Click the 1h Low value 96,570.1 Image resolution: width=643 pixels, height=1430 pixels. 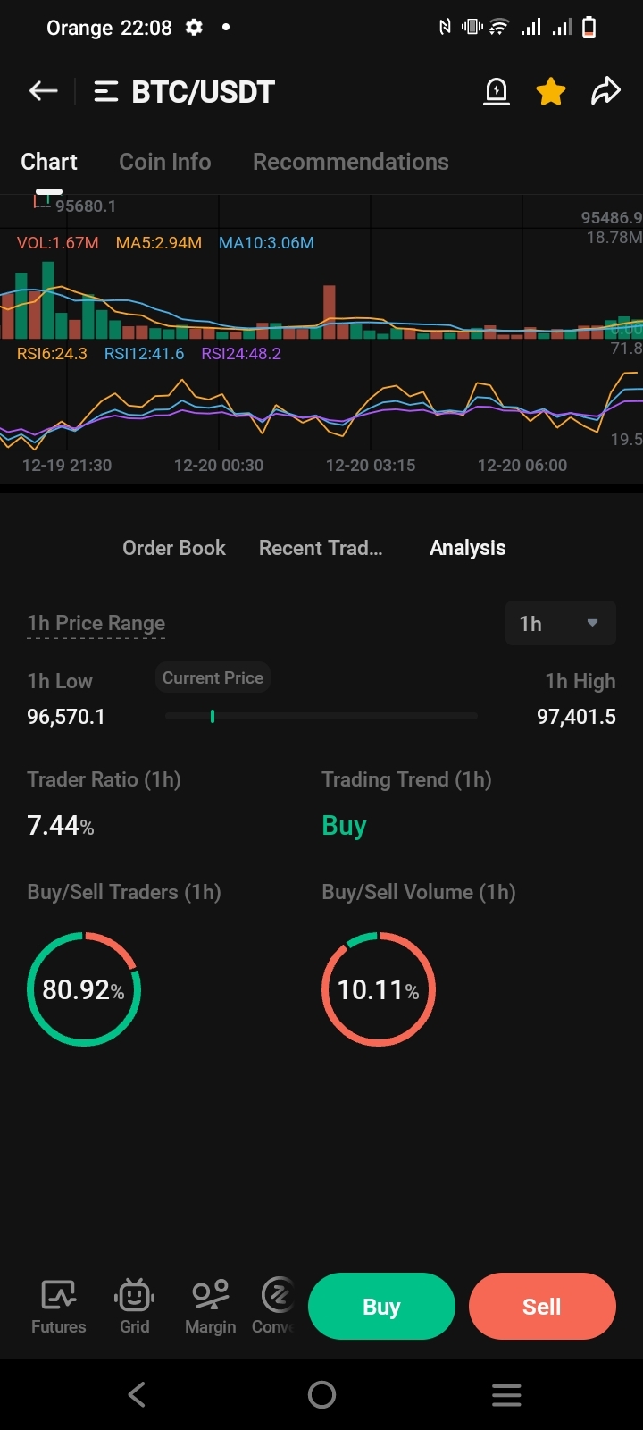pyautogui.click(x=66, y=717)
